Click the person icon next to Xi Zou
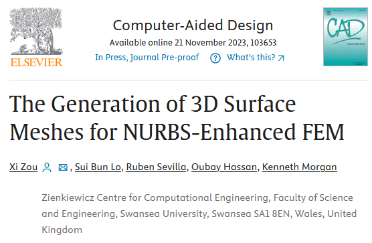372x243 pixels. click(47, 167)
